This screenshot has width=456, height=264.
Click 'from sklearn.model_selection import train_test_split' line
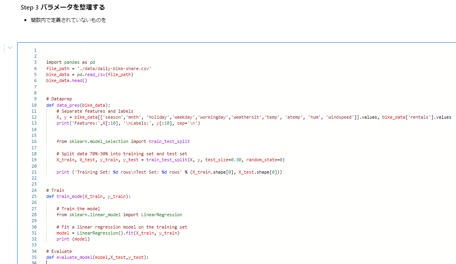point(123,141)
